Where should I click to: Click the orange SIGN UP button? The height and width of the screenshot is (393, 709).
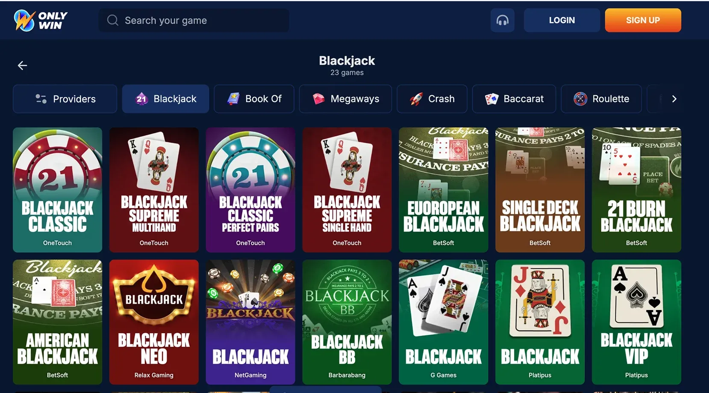(643, 20)
